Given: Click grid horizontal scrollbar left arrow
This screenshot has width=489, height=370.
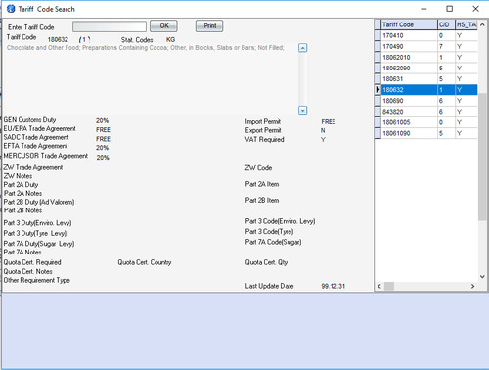Looking at the screenshot, I should pos(379,286).
